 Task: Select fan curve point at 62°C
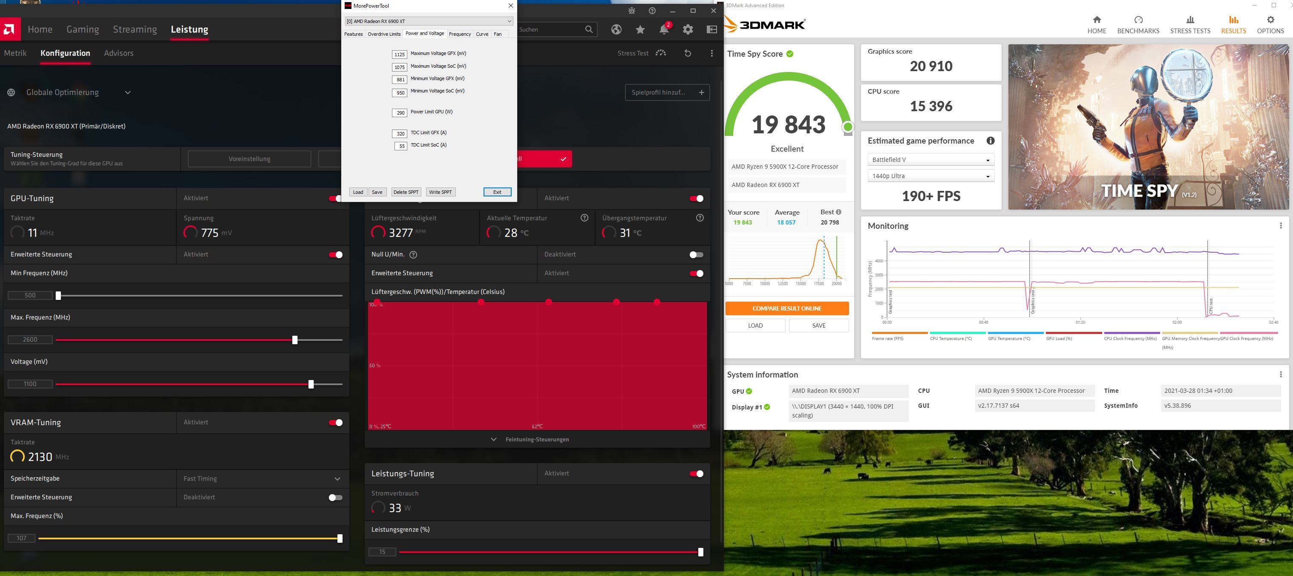(x=549, y=302)
